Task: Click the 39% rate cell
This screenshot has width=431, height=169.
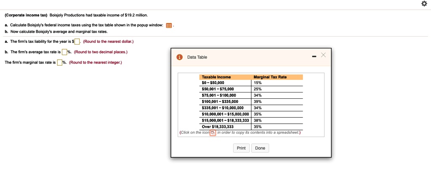Action: [277, 102]
